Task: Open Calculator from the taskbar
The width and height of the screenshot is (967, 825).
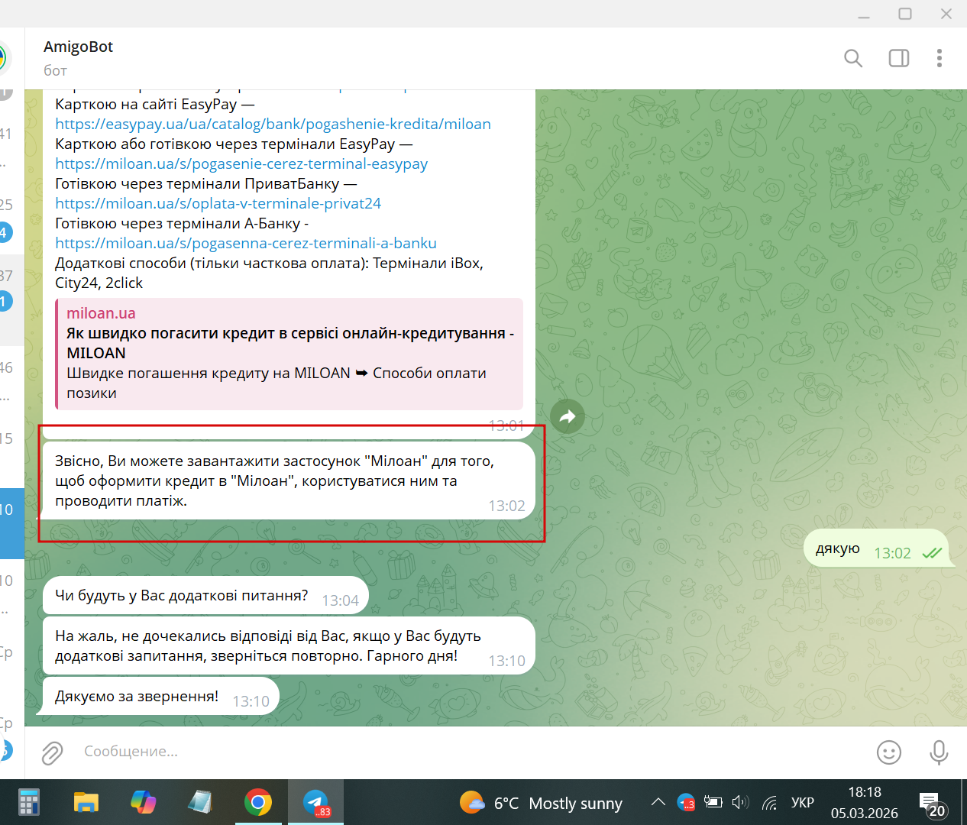Action: (x=29, y=803)
